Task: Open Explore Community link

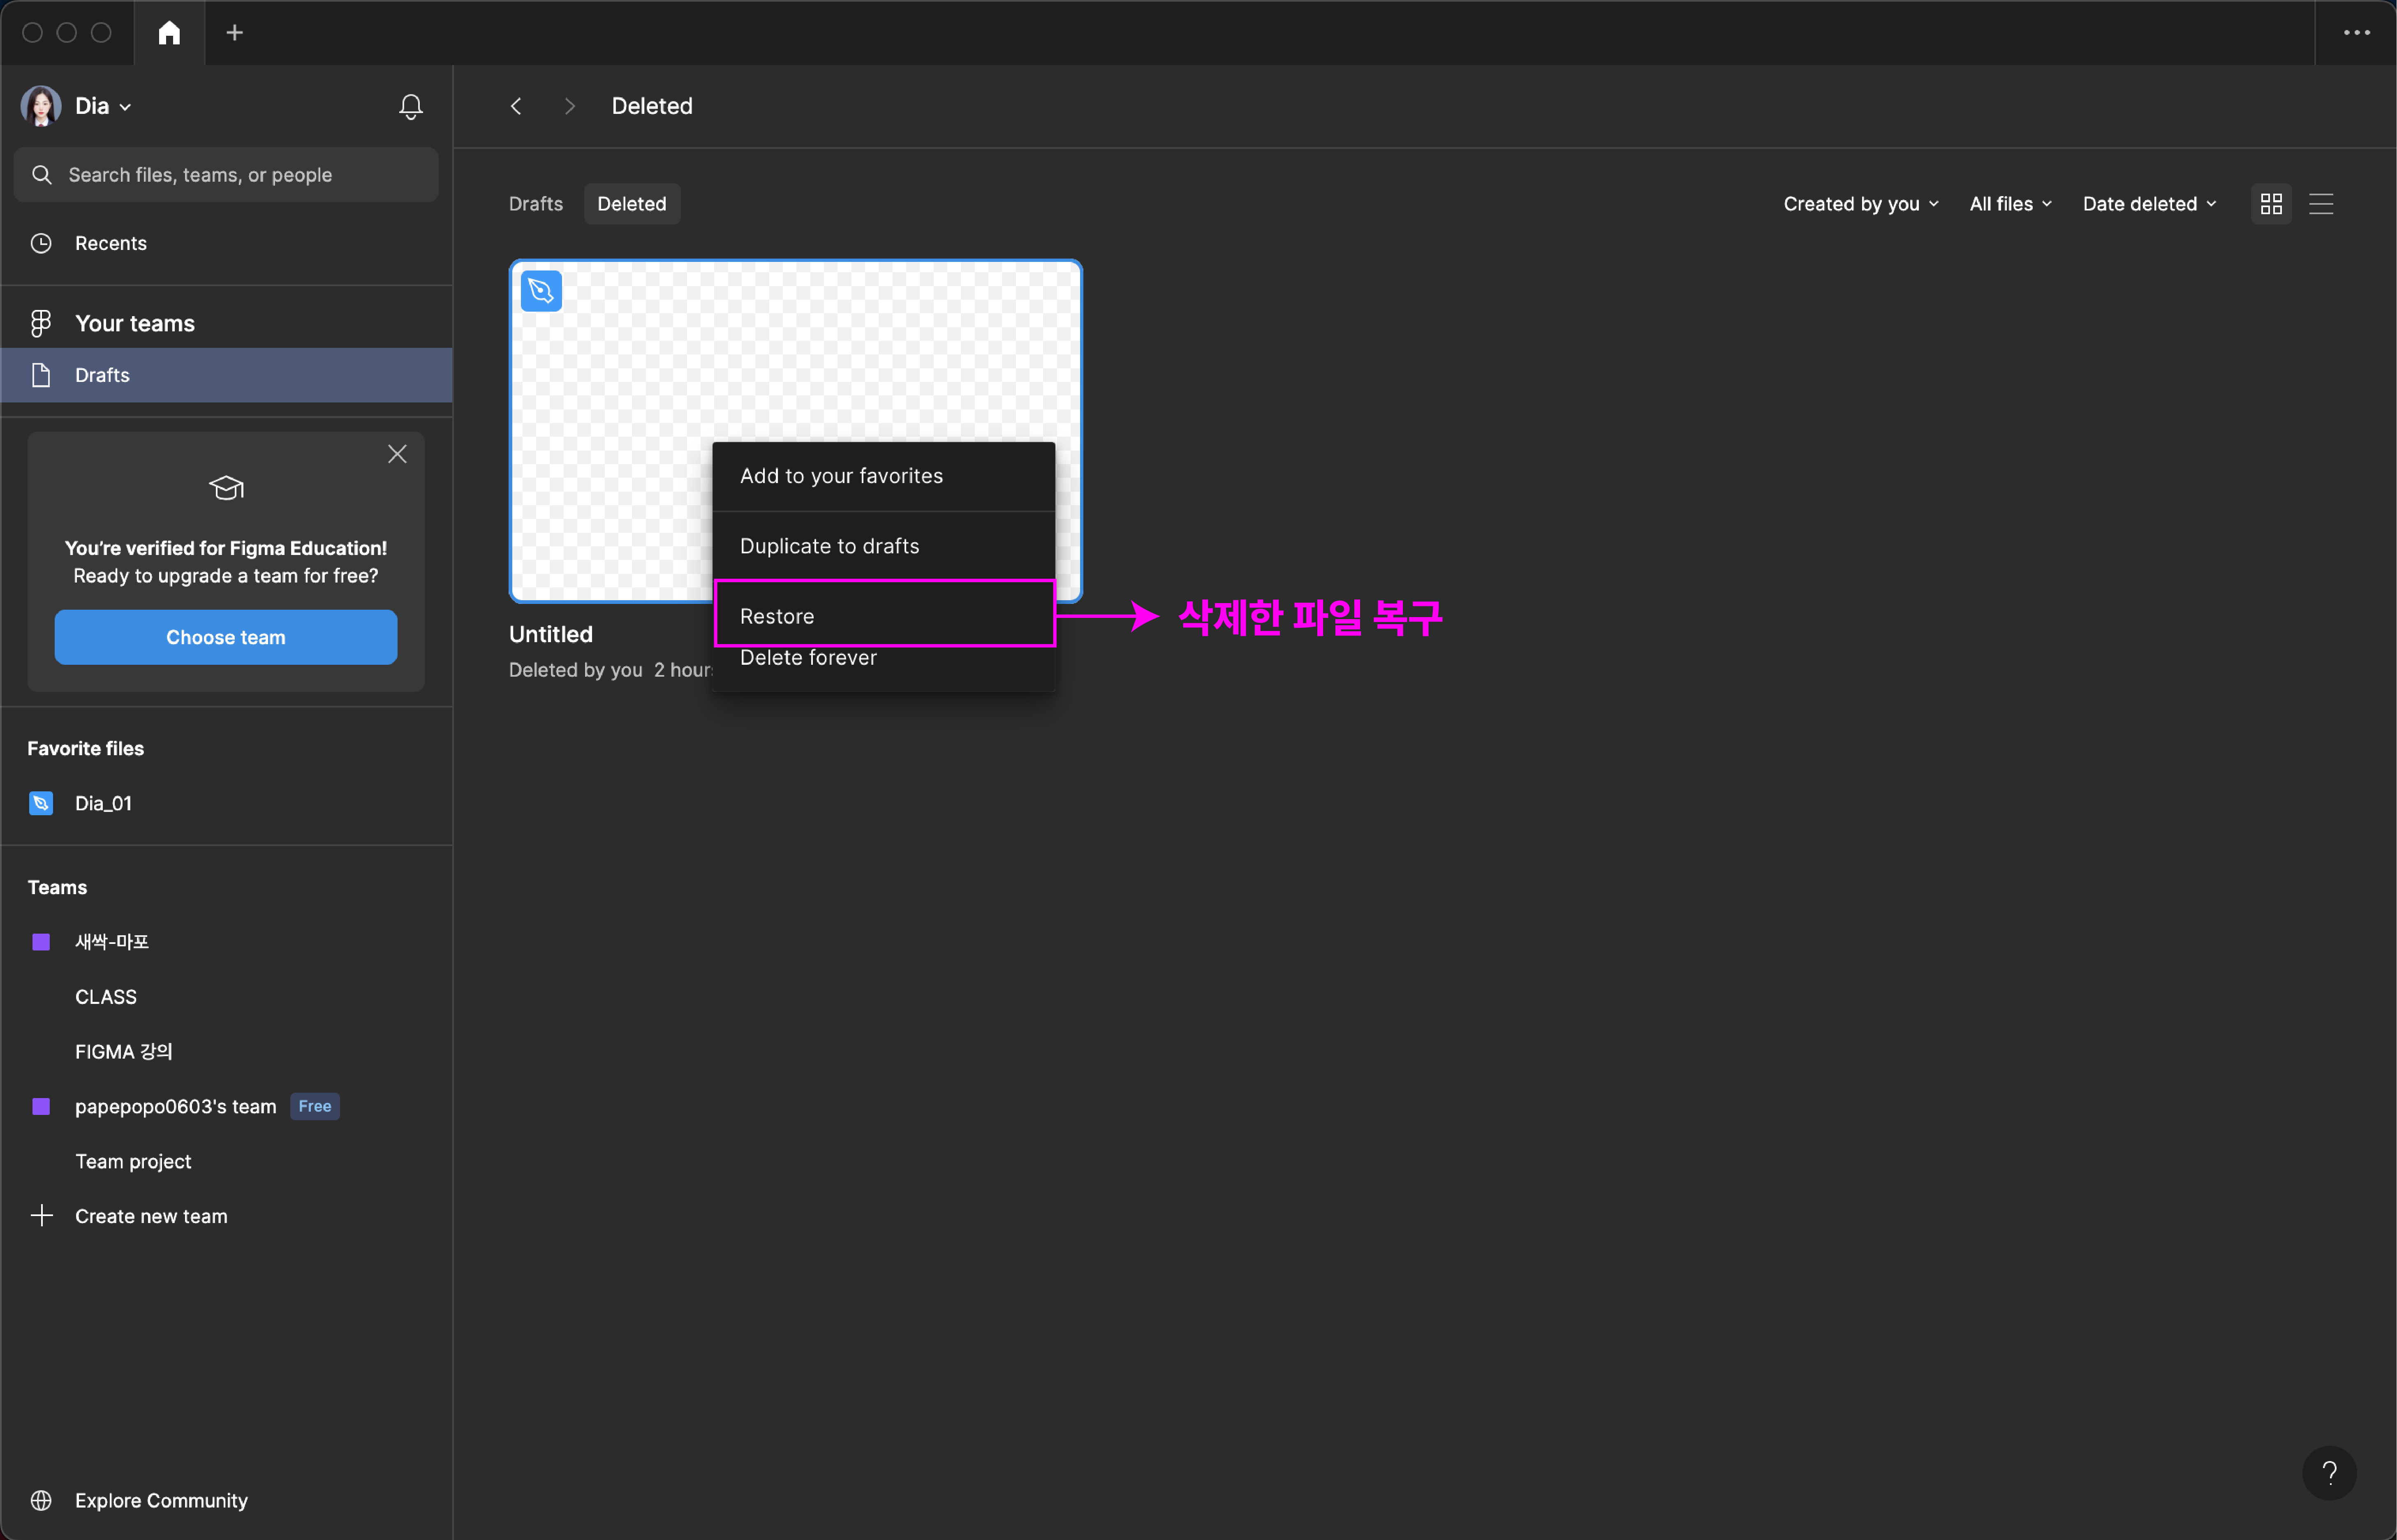Action: [161, 1500]
